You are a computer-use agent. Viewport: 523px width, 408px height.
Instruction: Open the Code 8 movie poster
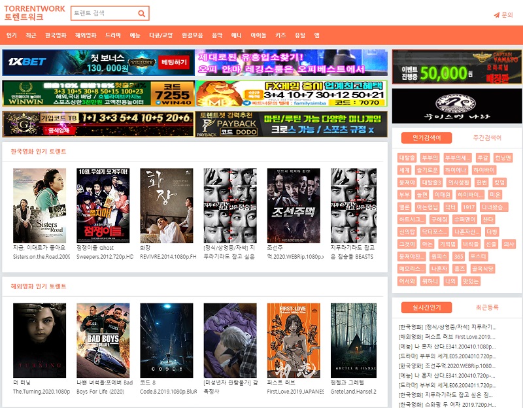[x=167, y=340]
